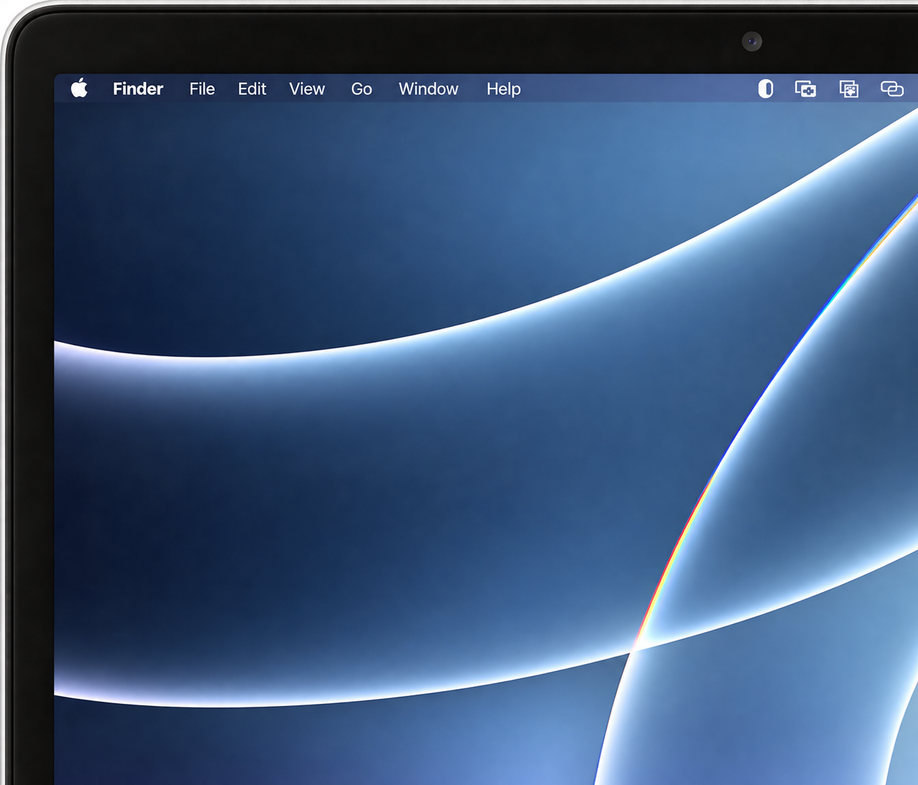Open the Window menu

pos(428,89)
